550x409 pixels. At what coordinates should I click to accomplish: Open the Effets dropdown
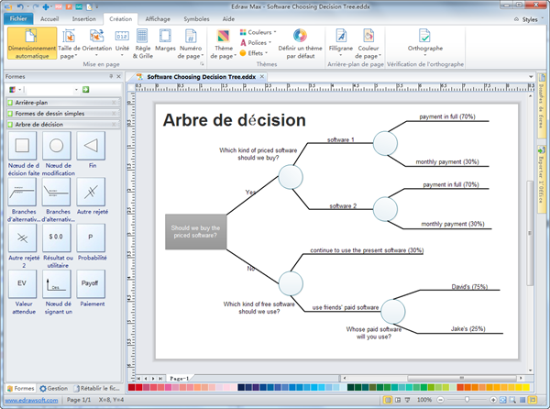tap(256, 53)
